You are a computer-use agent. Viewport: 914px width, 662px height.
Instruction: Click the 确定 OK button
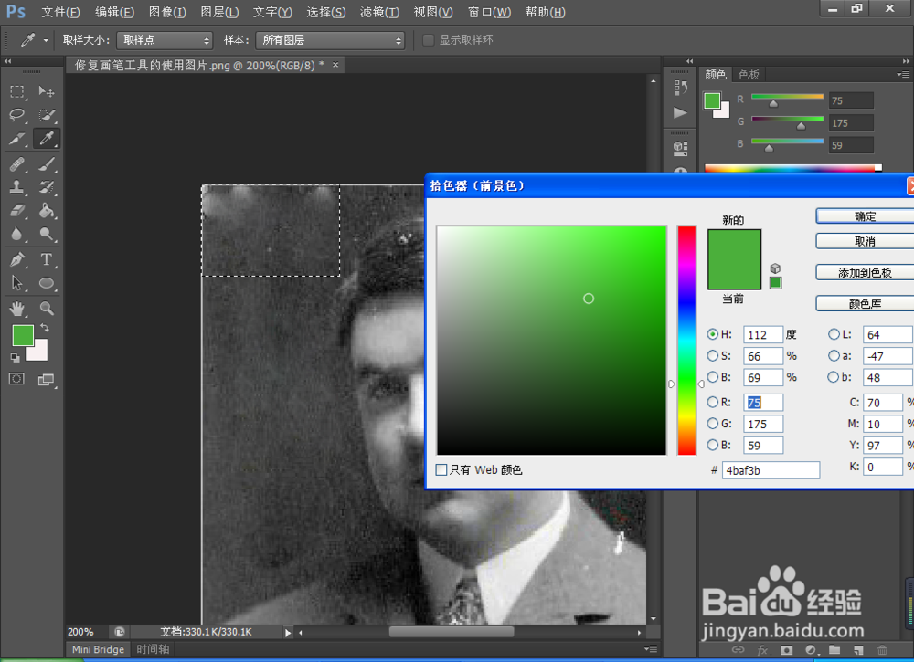coord(865,216)
